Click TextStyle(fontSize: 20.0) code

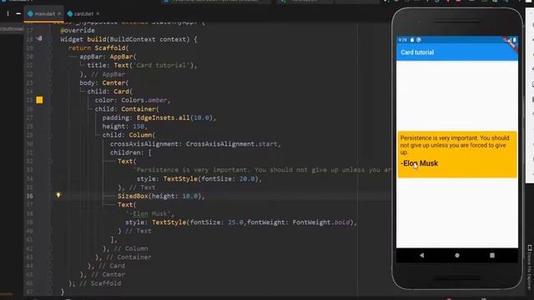[210, 179]
